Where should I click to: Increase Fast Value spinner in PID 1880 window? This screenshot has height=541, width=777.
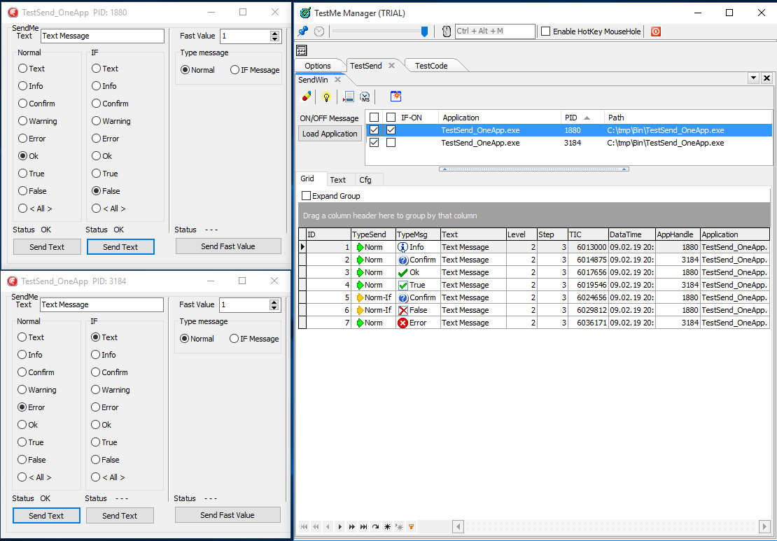[x=274, y=33]
